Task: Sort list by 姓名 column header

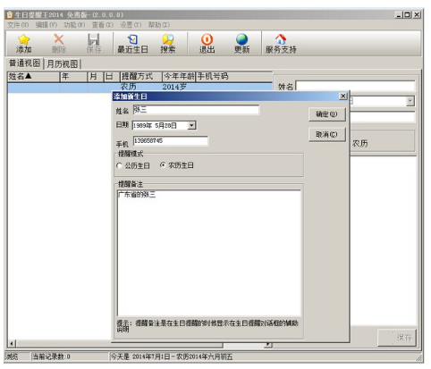Action: pyautogui.click(x=33, y=77)
